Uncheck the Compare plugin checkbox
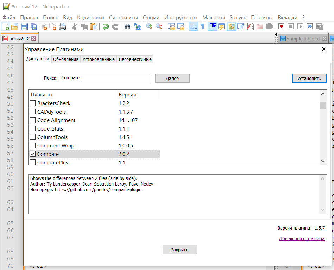Viewport: 334px width, 270px height. [x=33, y=154]
